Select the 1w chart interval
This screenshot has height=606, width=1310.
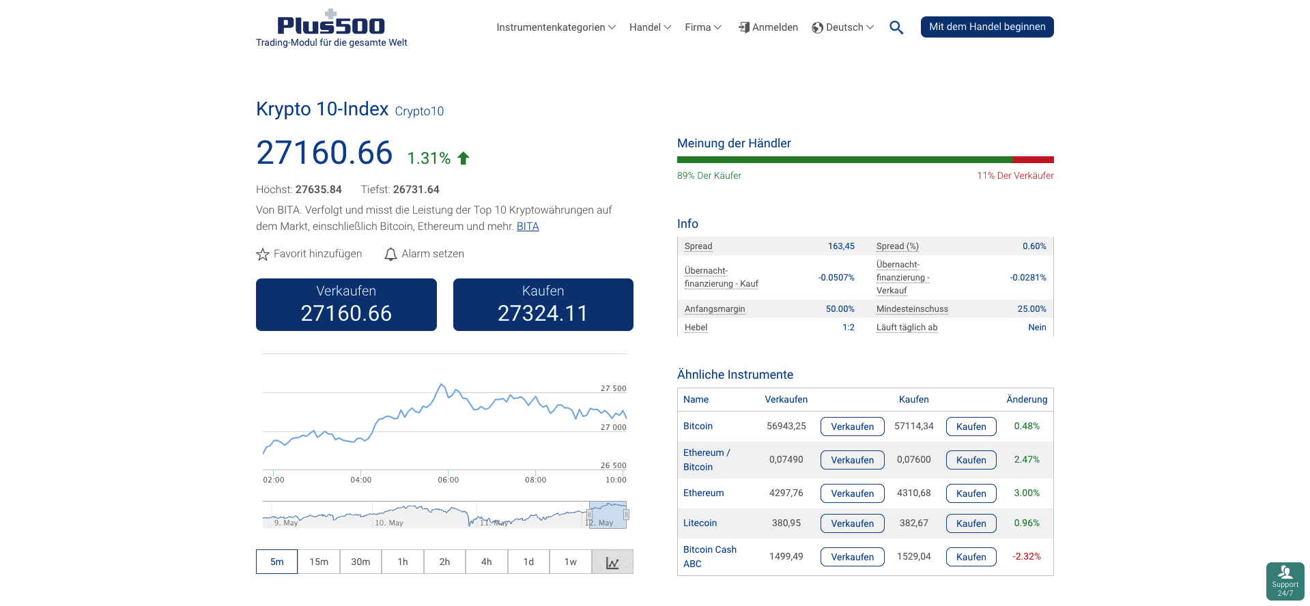571,562
